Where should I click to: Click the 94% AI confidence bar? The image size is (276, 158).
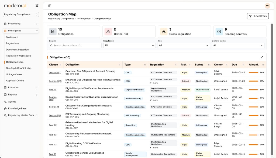pos(253,72)
